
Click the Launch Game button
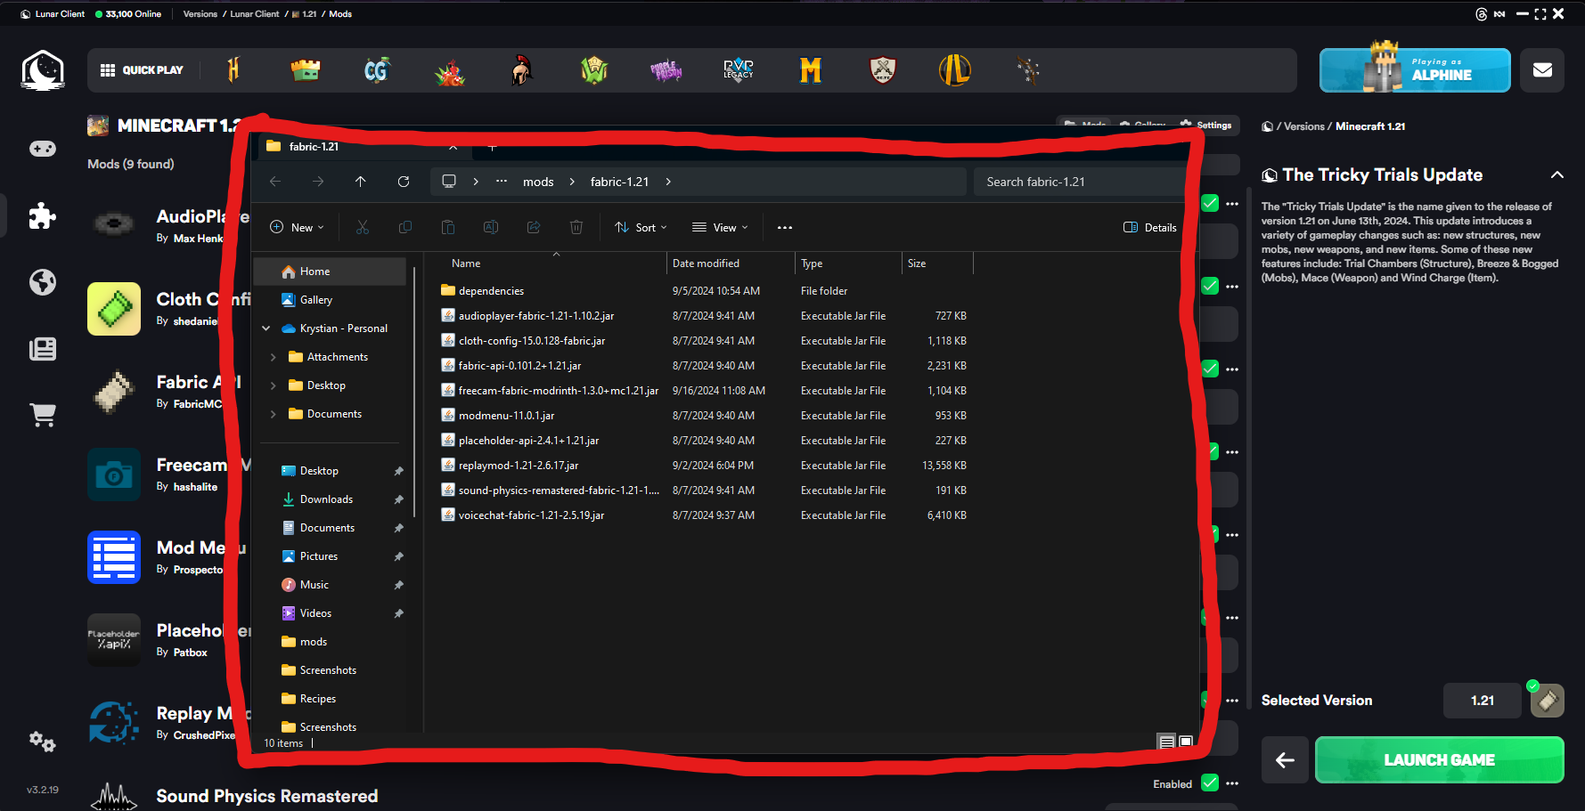pyautogui.click(x=1439, y=760)
